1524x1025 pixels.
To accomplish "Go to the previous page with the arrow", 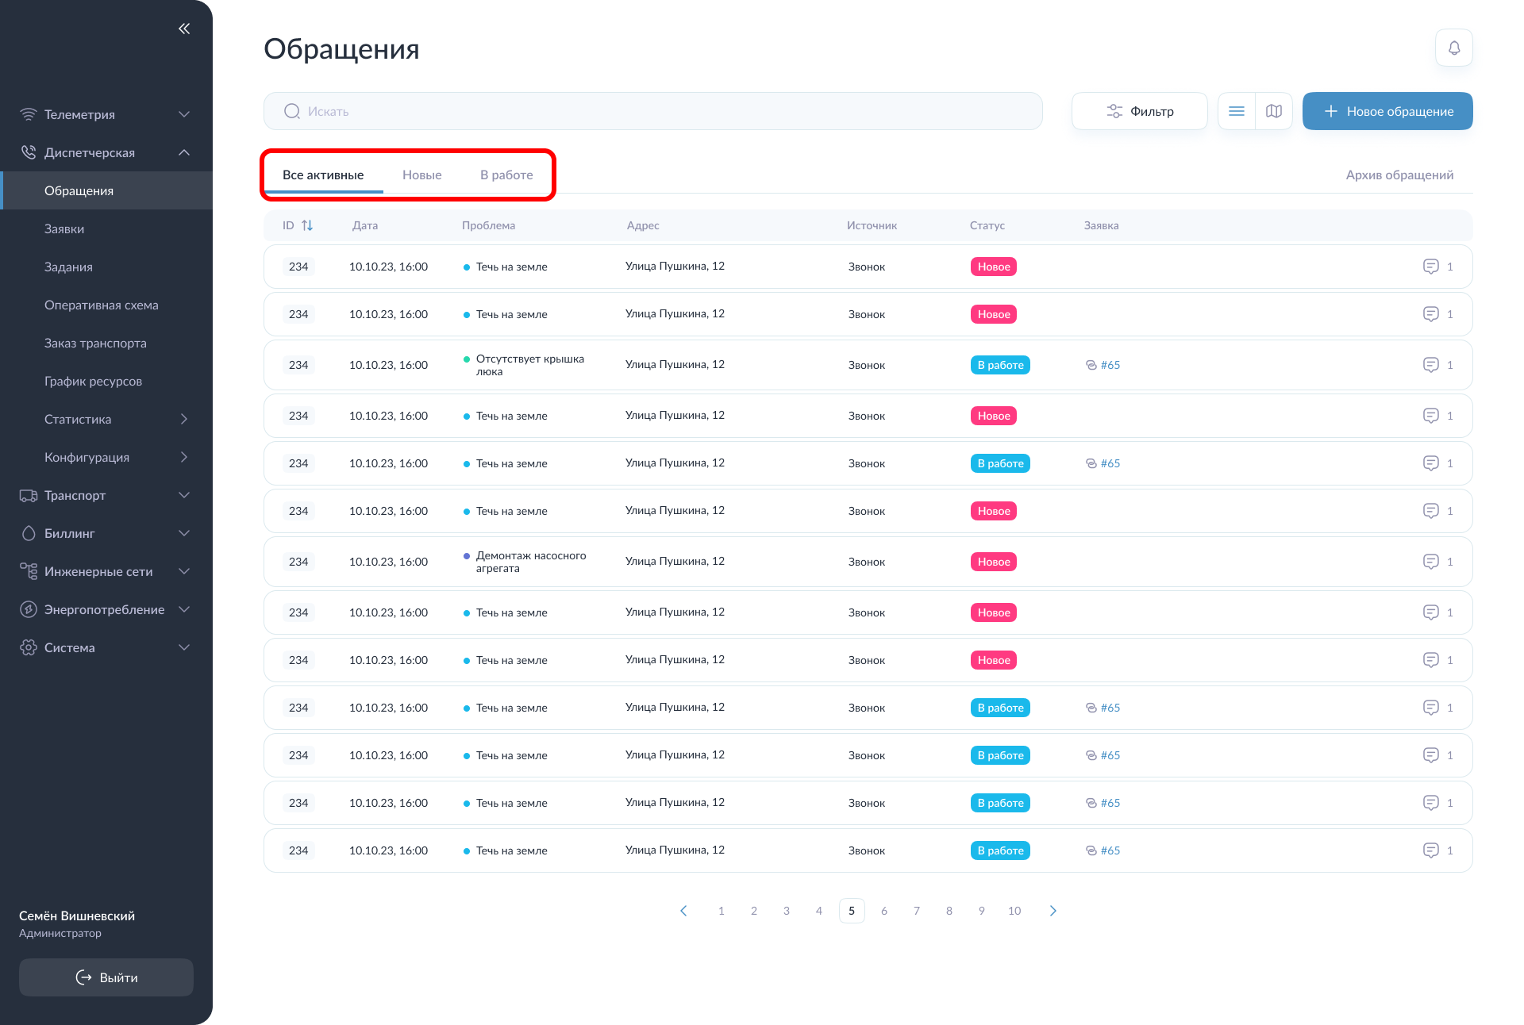I will (683, 911).
